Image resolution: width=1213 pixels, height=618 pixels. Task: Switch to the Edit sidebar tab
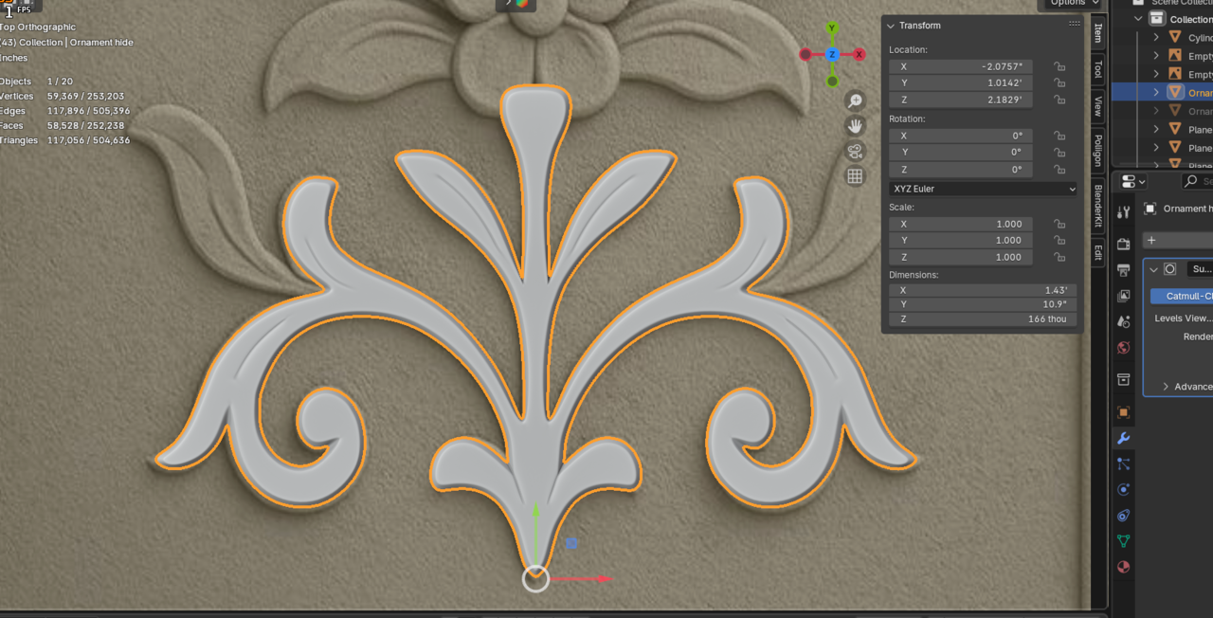click(1098, 253)
